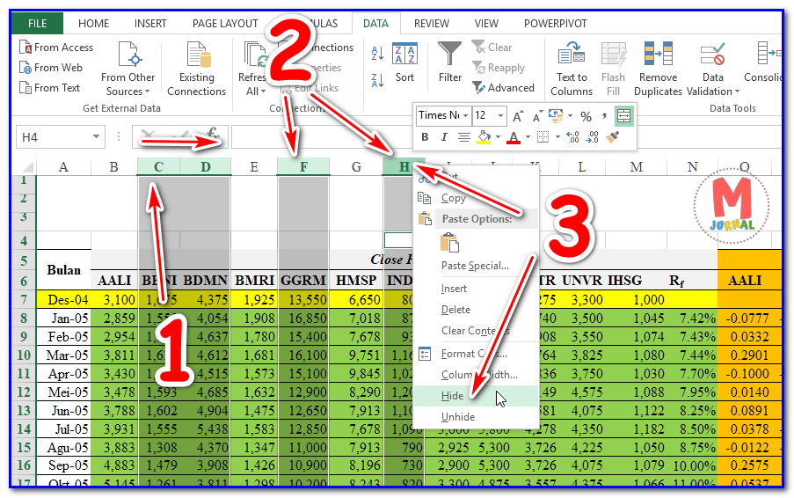Open Existing Connections
This screenshot has width=794, height=498.
point(196,69)
